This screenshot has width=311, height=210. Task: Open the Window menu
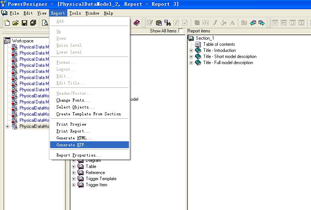(92, 13)
